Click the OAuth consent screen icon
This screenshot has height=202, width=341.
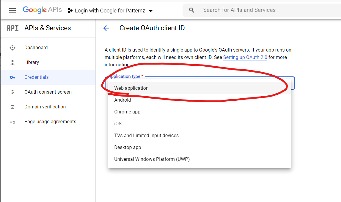12,92
